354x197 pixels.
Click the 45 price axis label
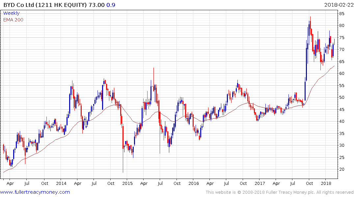click(341, 110)
